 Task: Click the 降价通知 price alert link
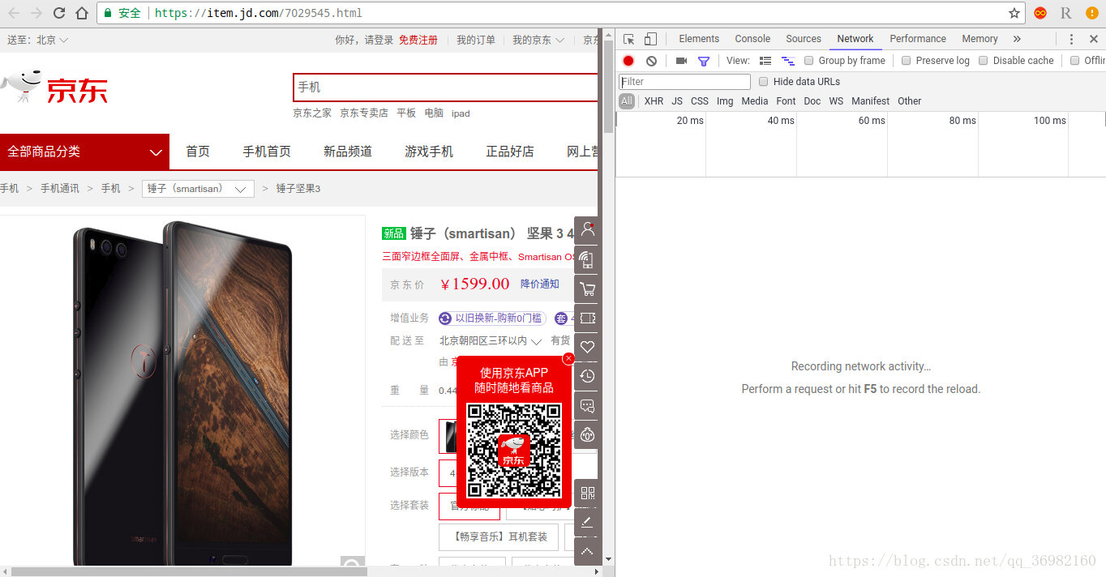pyautogui.click(x=540, y=284)
